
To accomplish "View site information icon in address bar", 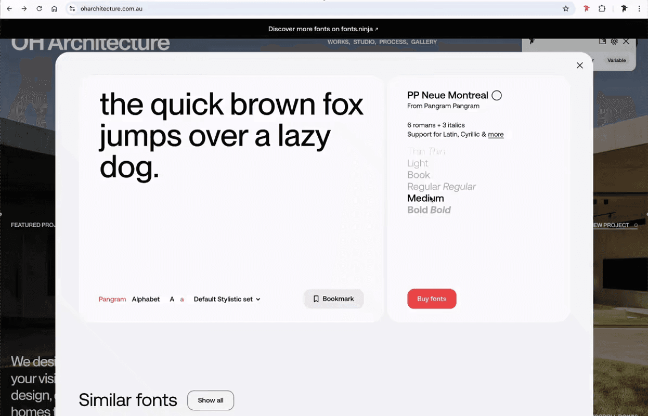I will click(72, 9).
